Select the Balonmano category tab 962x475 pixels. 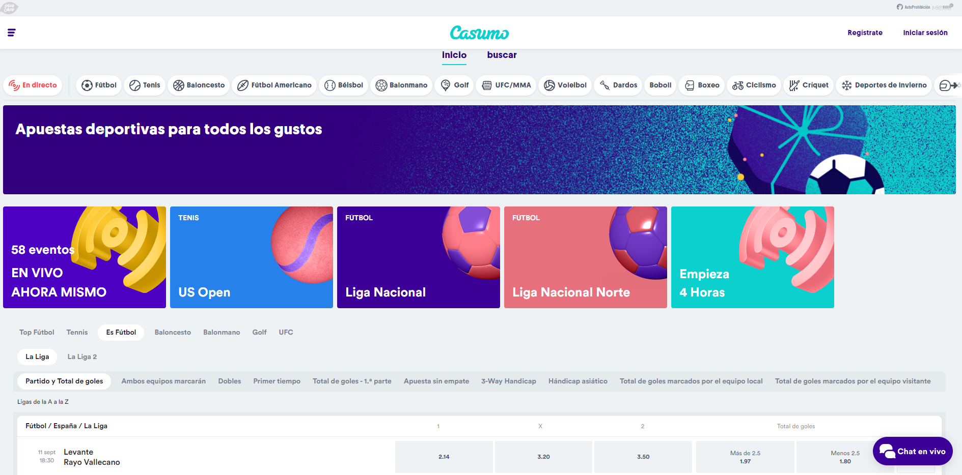pos(222,333)
